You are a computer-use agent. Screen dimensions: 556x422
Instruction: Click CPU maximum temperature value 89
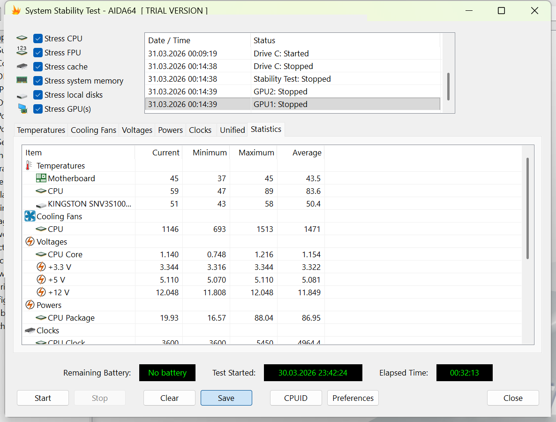[269, 191]
